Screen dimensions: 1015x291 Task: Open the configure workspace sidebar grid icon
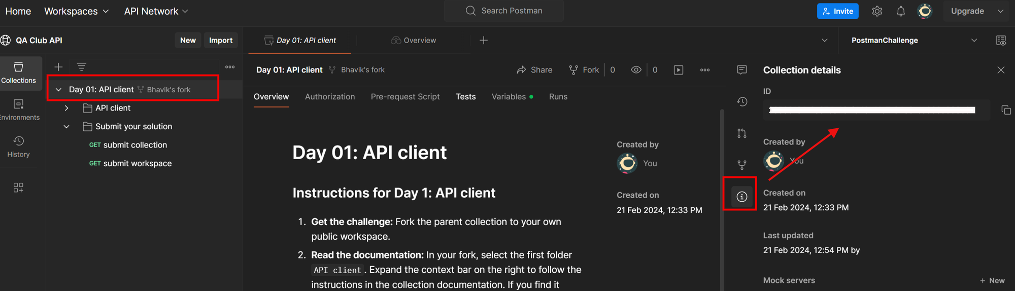pos(19,188)
